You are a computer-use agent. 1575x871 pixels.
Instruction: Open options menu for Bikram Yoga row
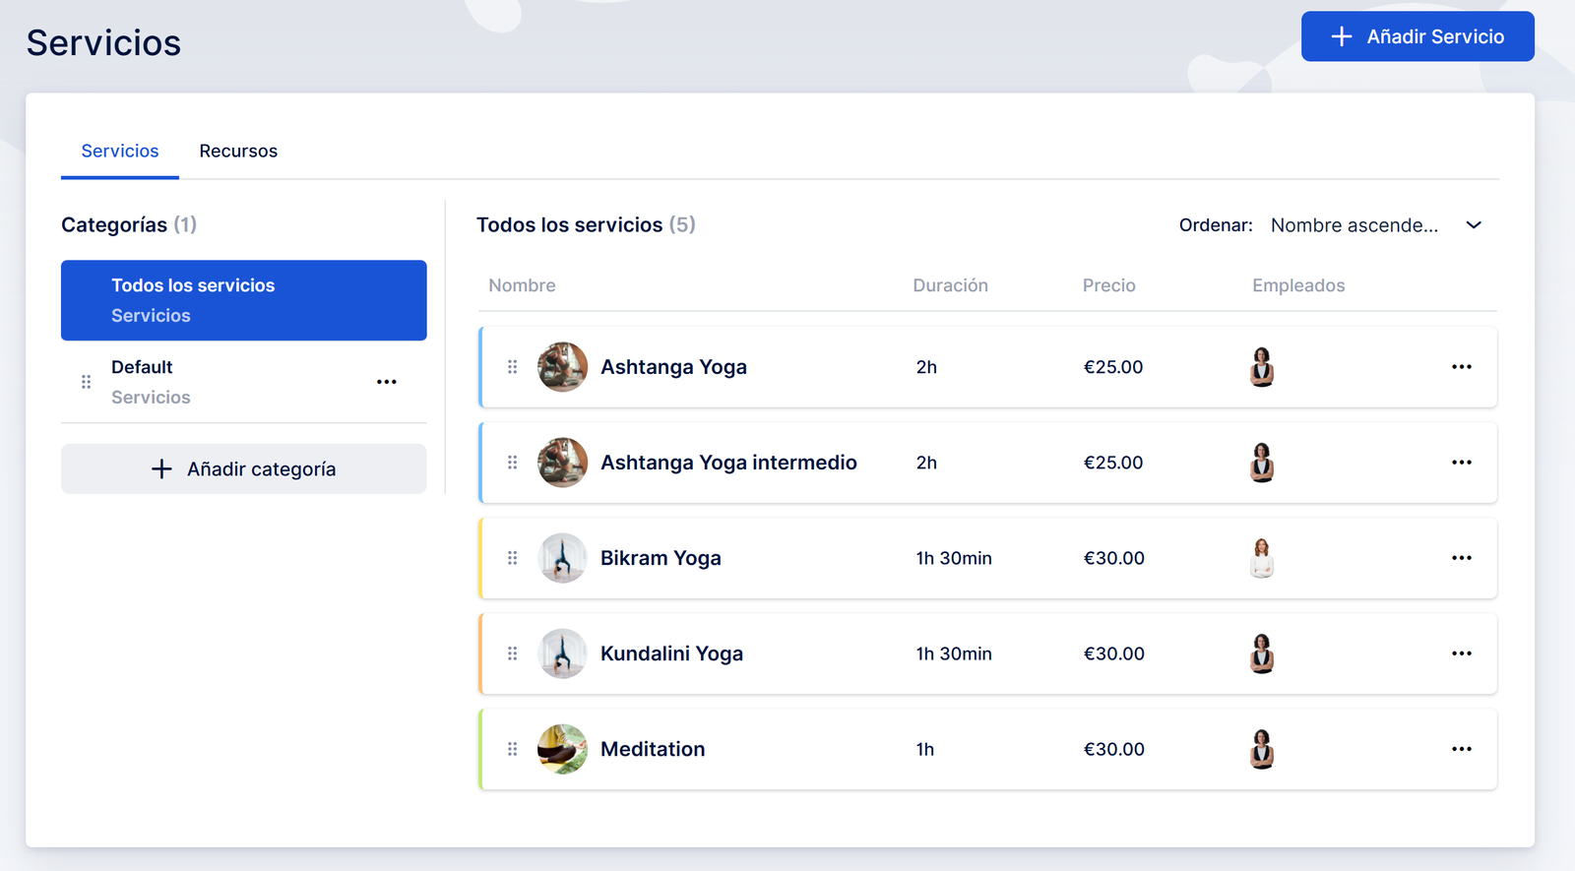pyautogui.click(x=1461, y=558)
